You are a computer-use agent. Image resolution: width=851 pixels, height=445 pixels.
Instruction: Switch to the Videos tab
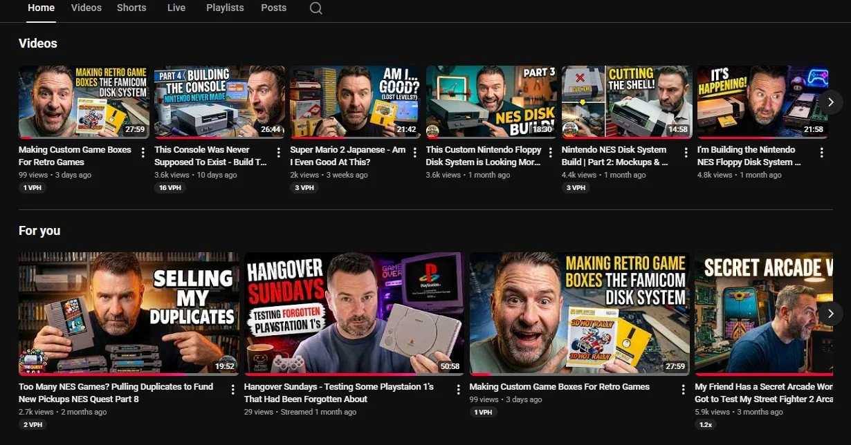pyautogui.click(x=86, y=8)
